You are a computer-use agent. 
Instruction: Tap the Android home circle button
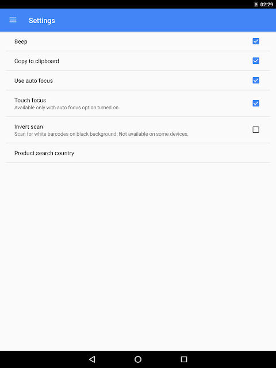tap(138, 359)
